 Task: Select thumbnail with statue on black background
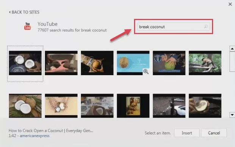[x=133, y=106]
